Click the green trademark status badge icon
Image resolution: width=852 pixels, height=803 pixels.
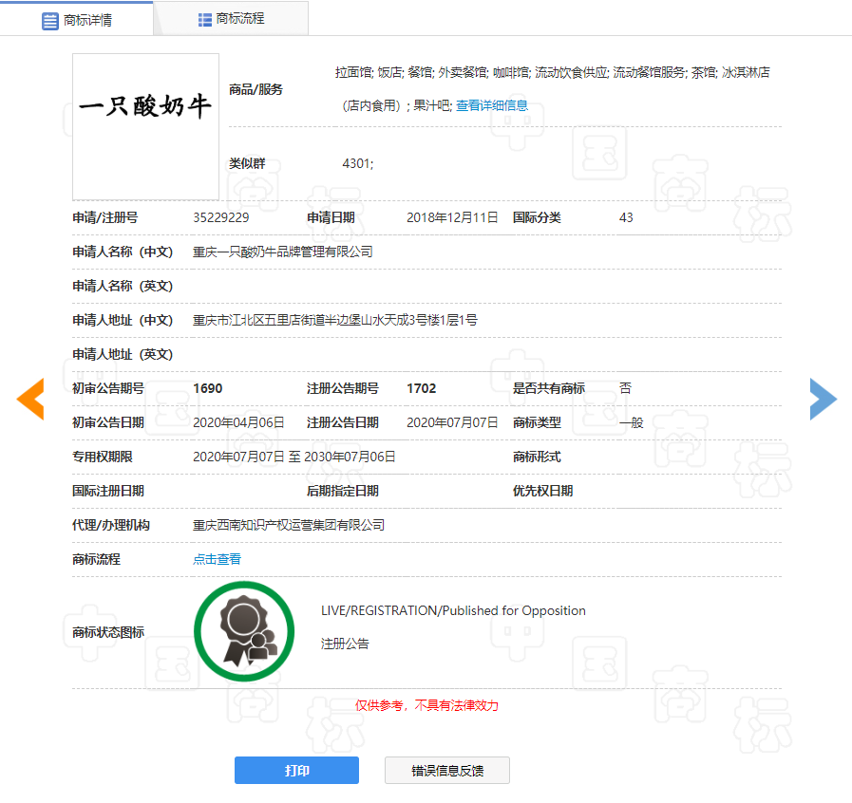click(x=243, y=631)
